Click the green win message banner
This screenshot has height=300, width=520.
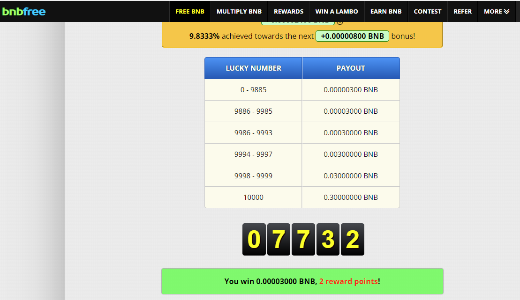point(302,281)
